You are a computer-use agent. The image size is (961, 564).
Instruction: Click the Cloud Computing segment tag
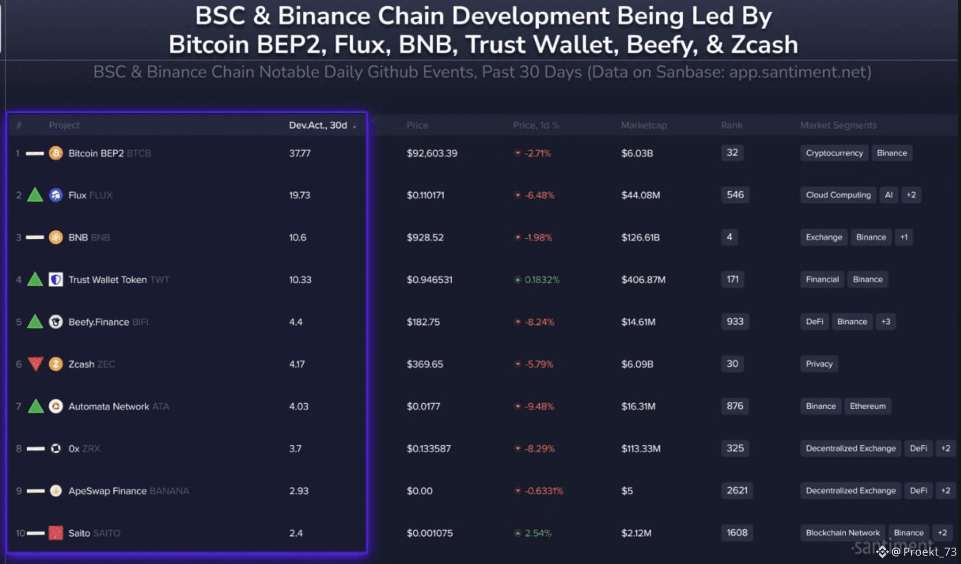coord(838,195)
